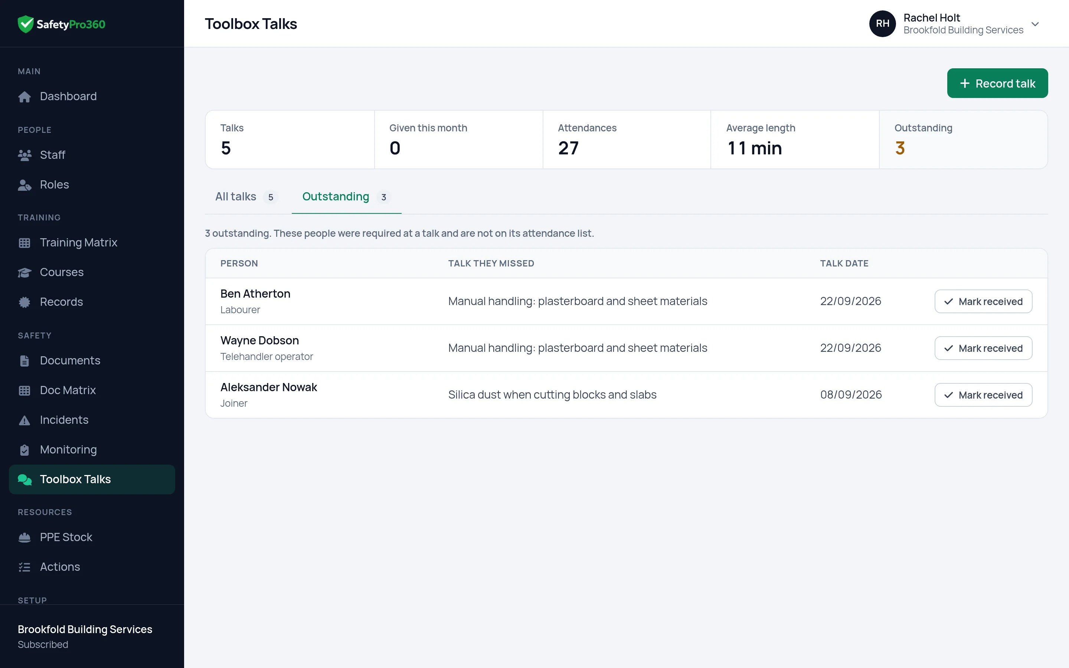
Task: Click the SafetyPro360 shield logo
Action: click(26, 24)
